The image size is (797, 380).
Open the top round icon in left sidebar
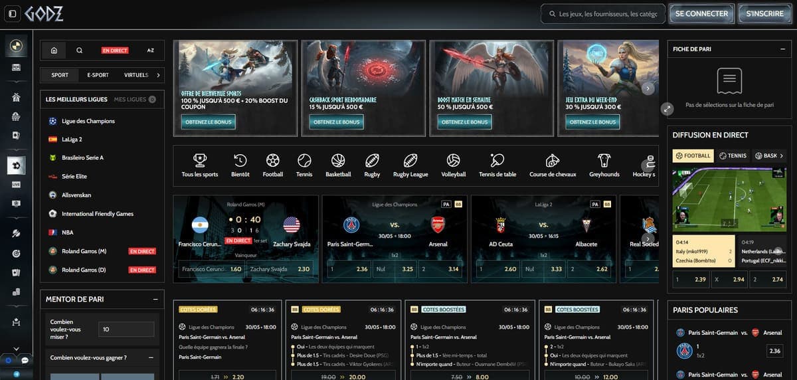click(x=16, y=46)
